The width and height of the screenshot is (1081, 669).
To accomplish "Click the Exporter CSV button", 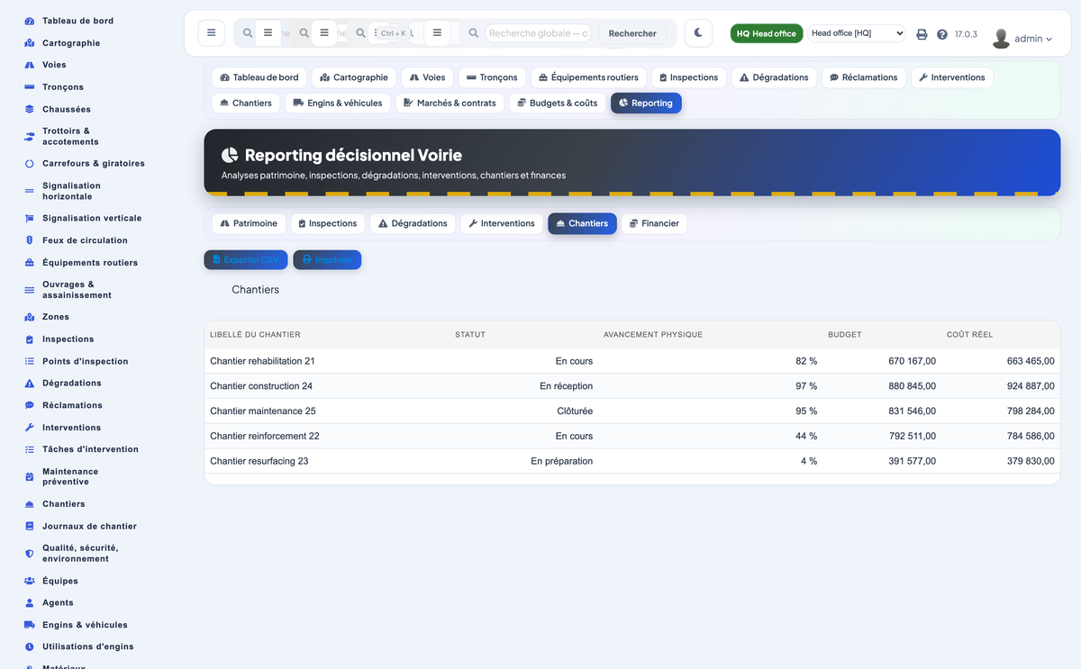I will tap(246, 259).
